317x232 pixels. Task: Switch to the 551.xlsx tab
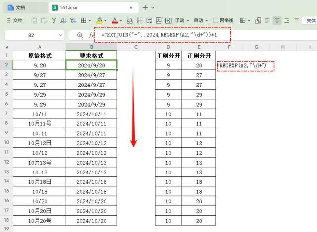pos(94,8)
